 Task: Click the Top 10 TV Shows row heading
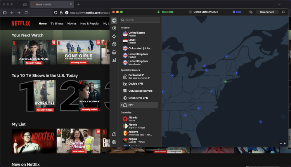point(45,76)
